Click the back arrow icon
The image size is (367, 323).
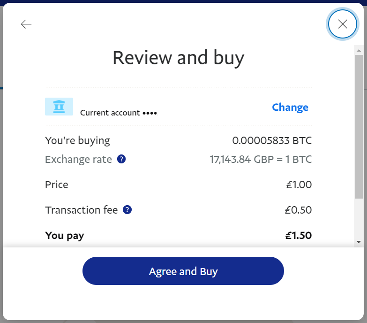pyautogui.click(x=26, y=24)
